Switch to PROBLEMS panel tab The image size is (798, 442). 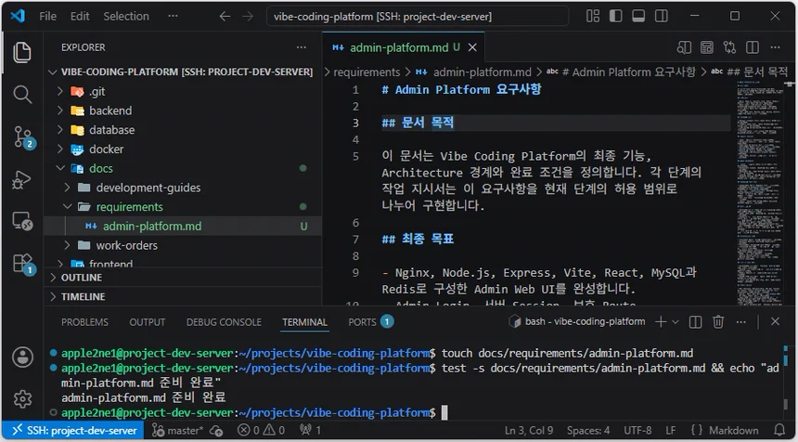[85, 322]
